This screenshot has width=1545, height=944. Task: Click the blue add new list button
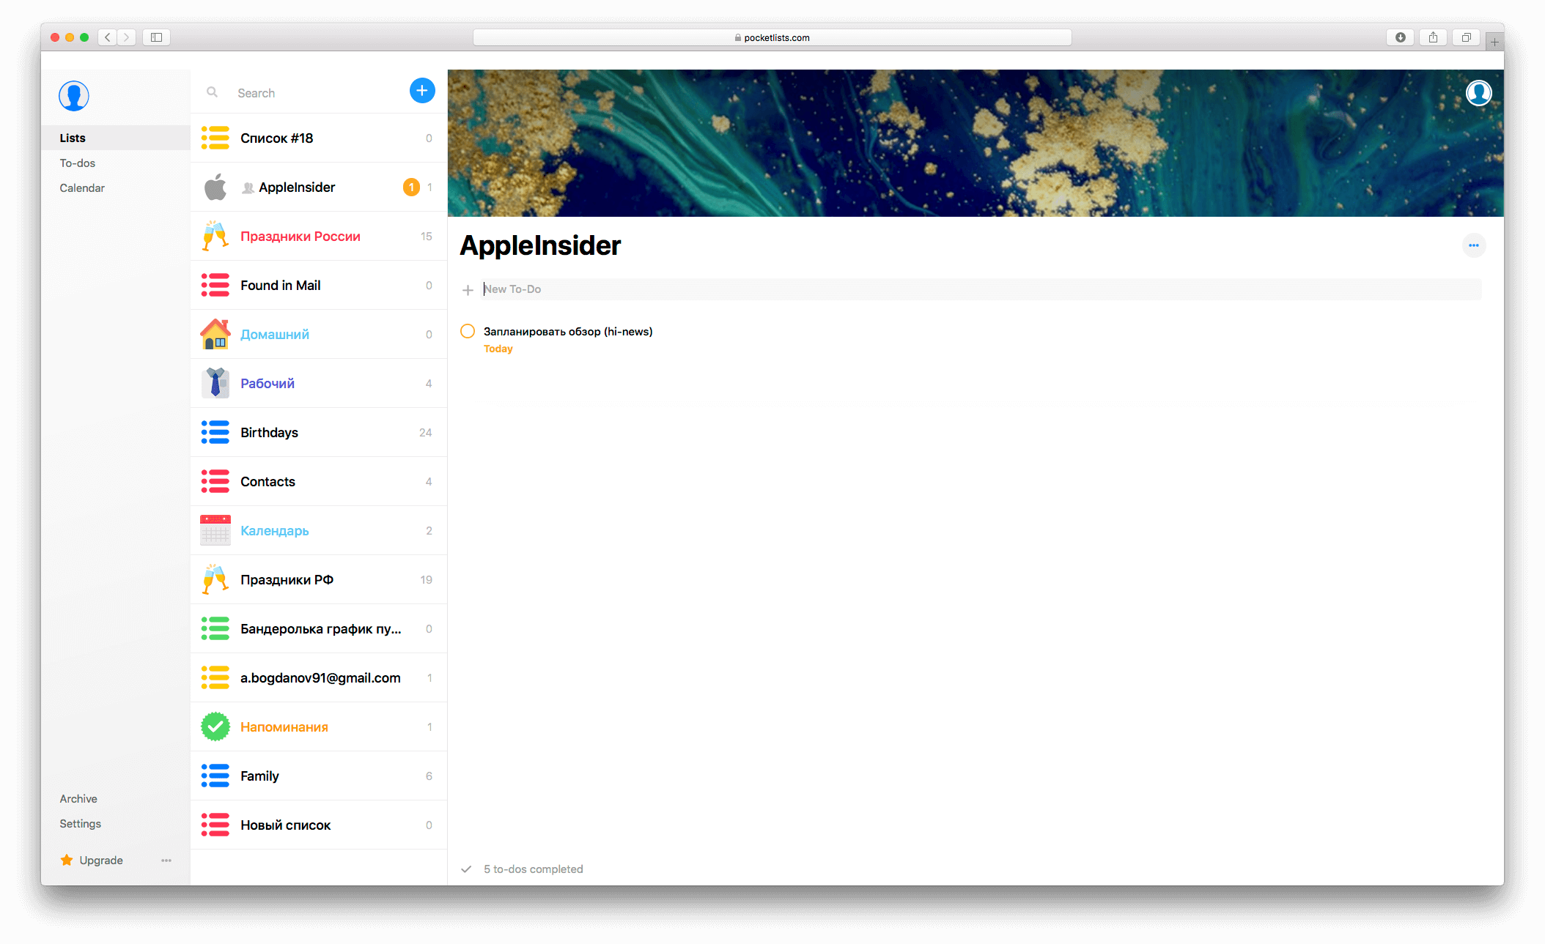422,91
